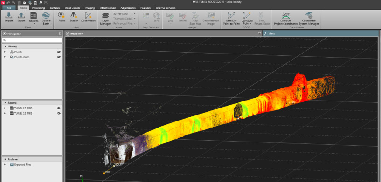Select the Home ribbon tab
The image size is (381, 182).
click(x=24, y=8)
